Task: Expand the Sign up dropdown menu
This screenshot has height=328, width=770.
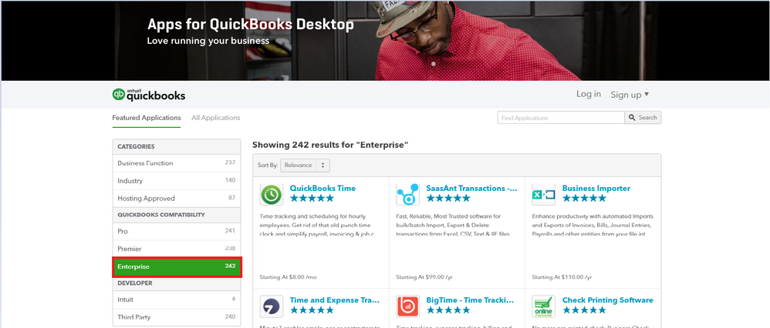Action: click(630, 94)
